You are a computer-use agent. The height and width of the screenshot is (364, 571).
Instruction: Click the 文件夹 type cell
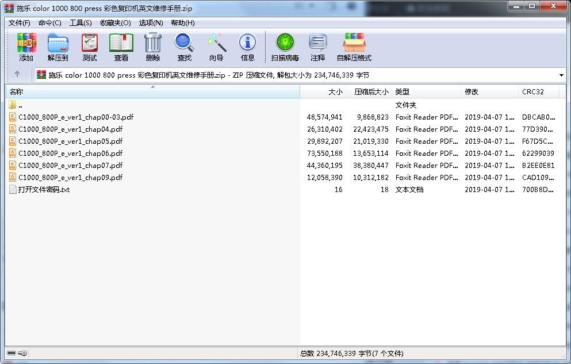point(405,105)
